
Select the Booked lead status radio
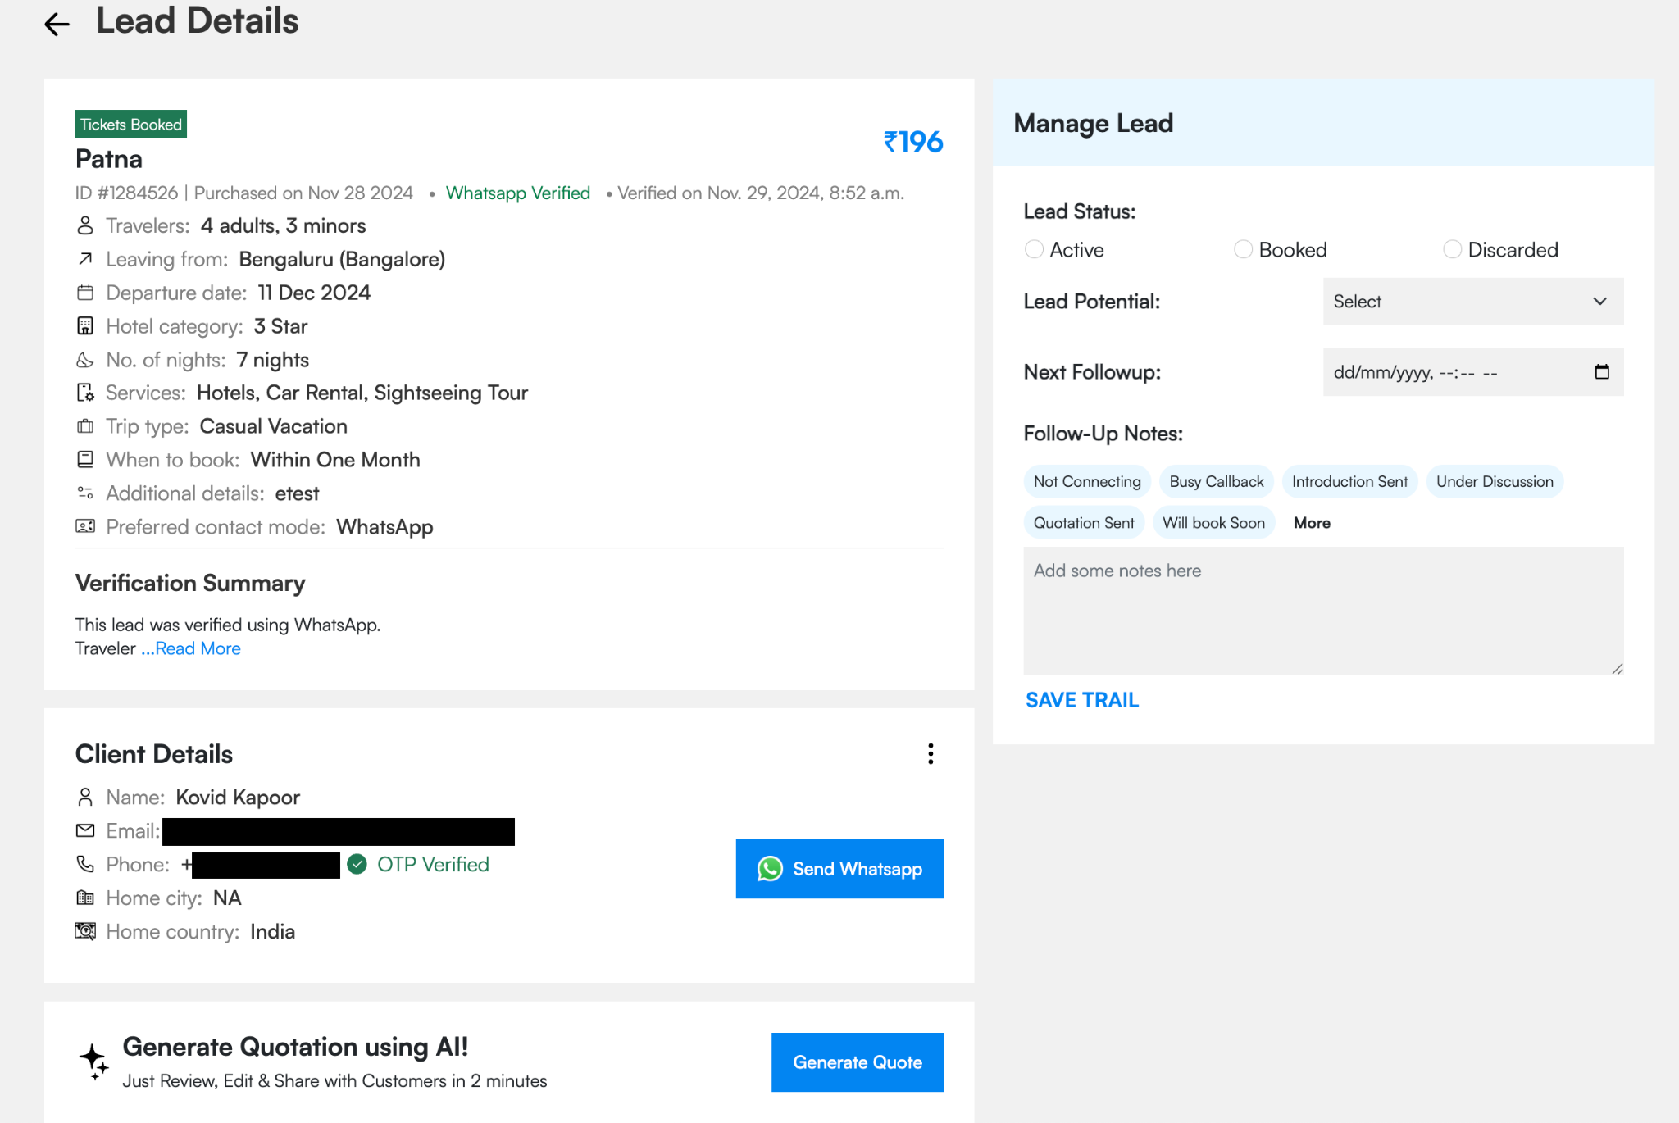coord(1244,250)
